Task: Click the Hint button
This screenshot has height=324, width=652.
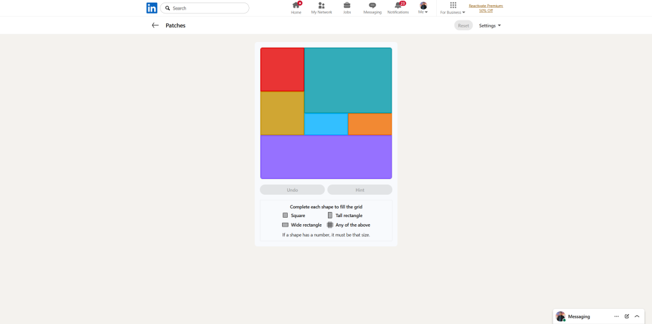Action: (360, 190)
